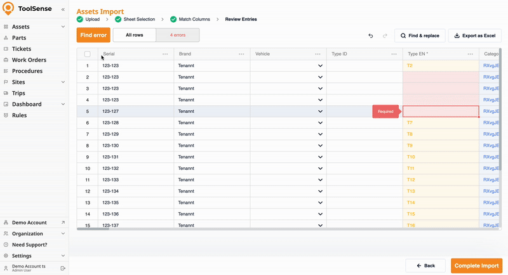
Task: Open Tickets from the sidebar
Action: (23, 49)
